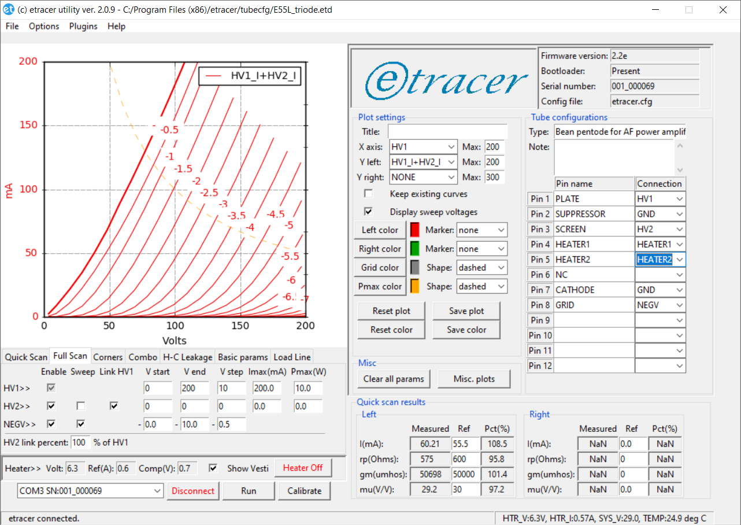The width and height of the screenshot is (741, 525).
Task: Open Grid color Shape dropdown
Action: [x=481, y=267]
